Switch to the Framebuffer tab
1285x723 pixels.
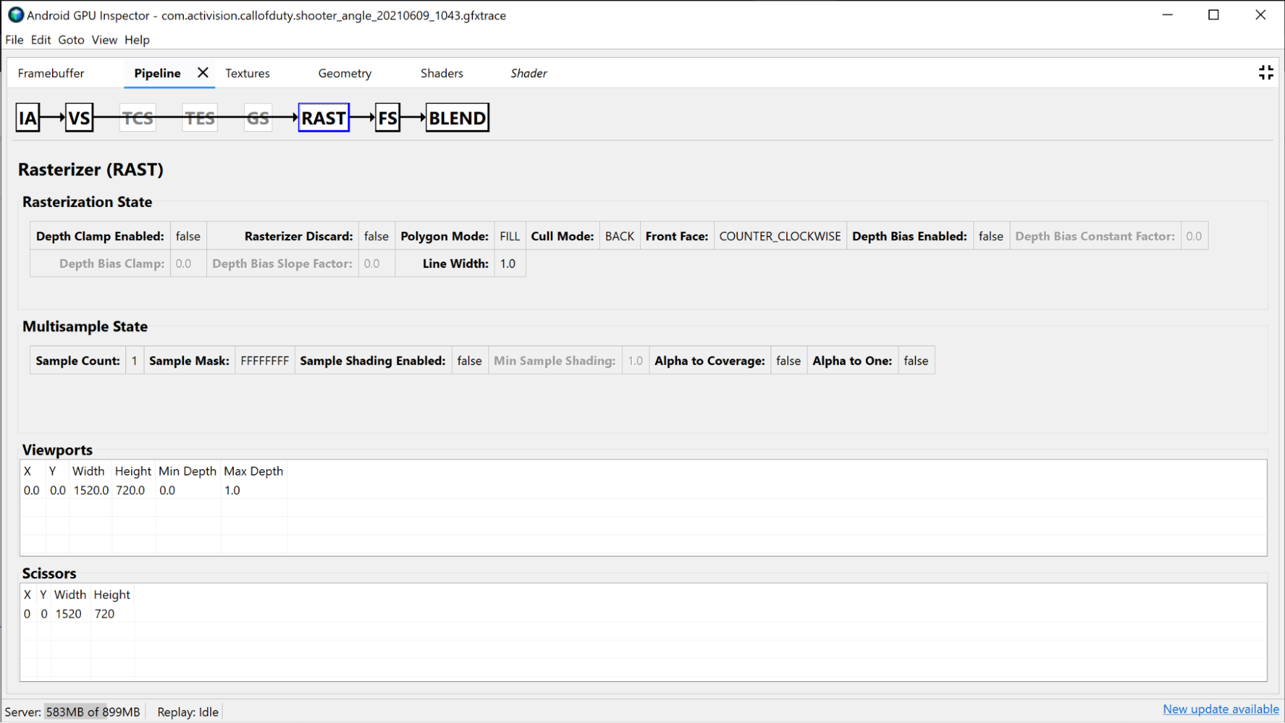coord(50,73)
